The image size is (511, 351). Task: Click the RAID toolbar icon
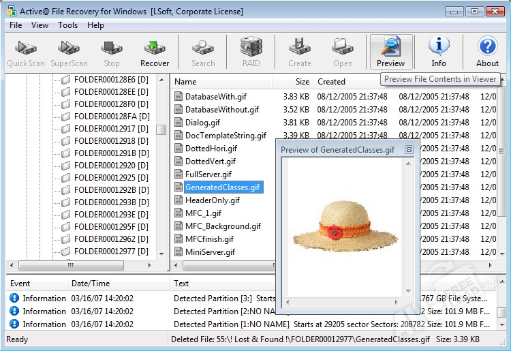click(x=251, y=52)
